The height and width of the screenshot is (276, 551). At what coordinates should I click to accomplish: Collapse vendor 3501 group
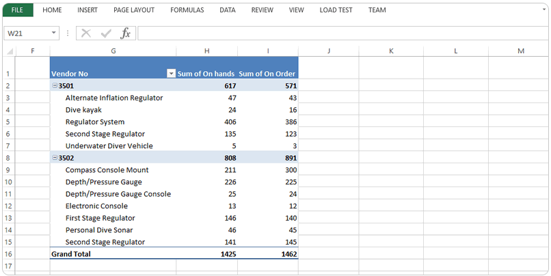point(55,85)
